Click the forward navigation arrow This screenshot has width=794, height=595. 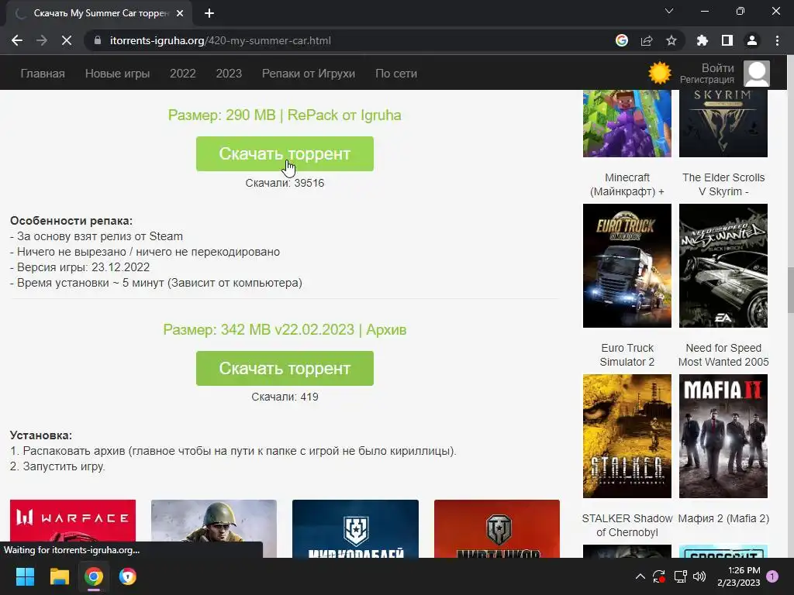tap(42, 40)
